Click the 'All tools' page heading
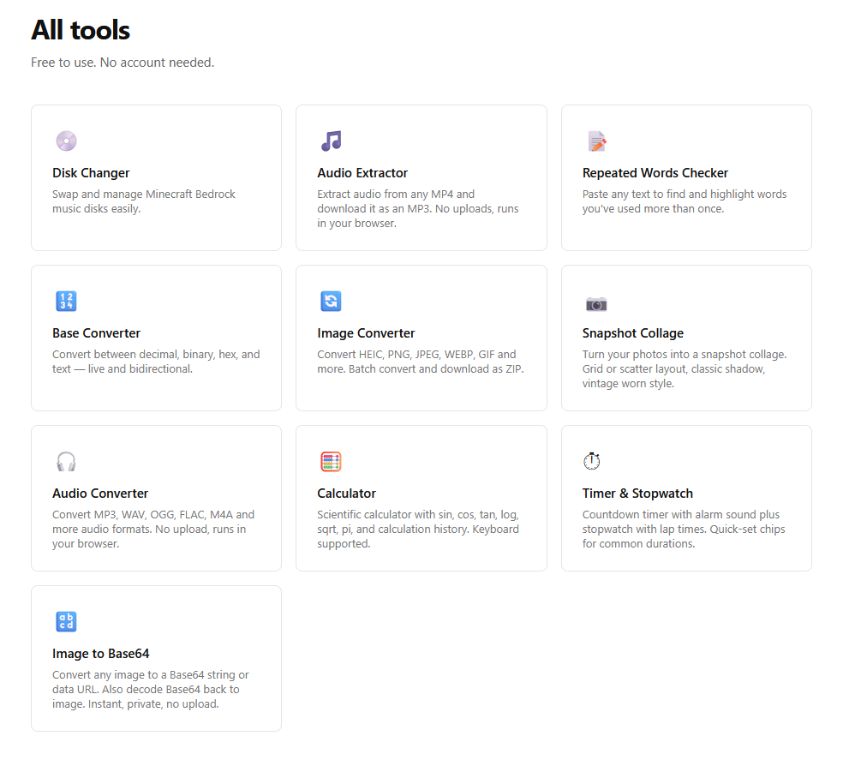Viewport: 861px width, 784px height. coord(81,30)
